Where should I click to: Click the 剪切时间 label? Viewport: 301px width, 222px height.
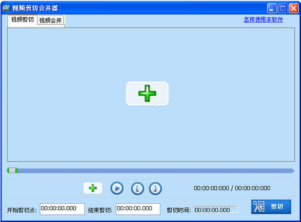click(179, 210)
